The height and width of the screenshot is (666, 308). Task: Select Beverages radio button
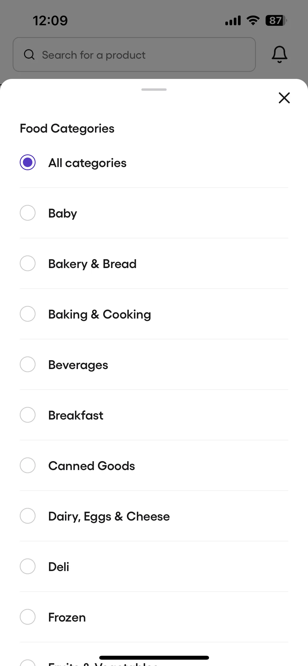(28, 364)
